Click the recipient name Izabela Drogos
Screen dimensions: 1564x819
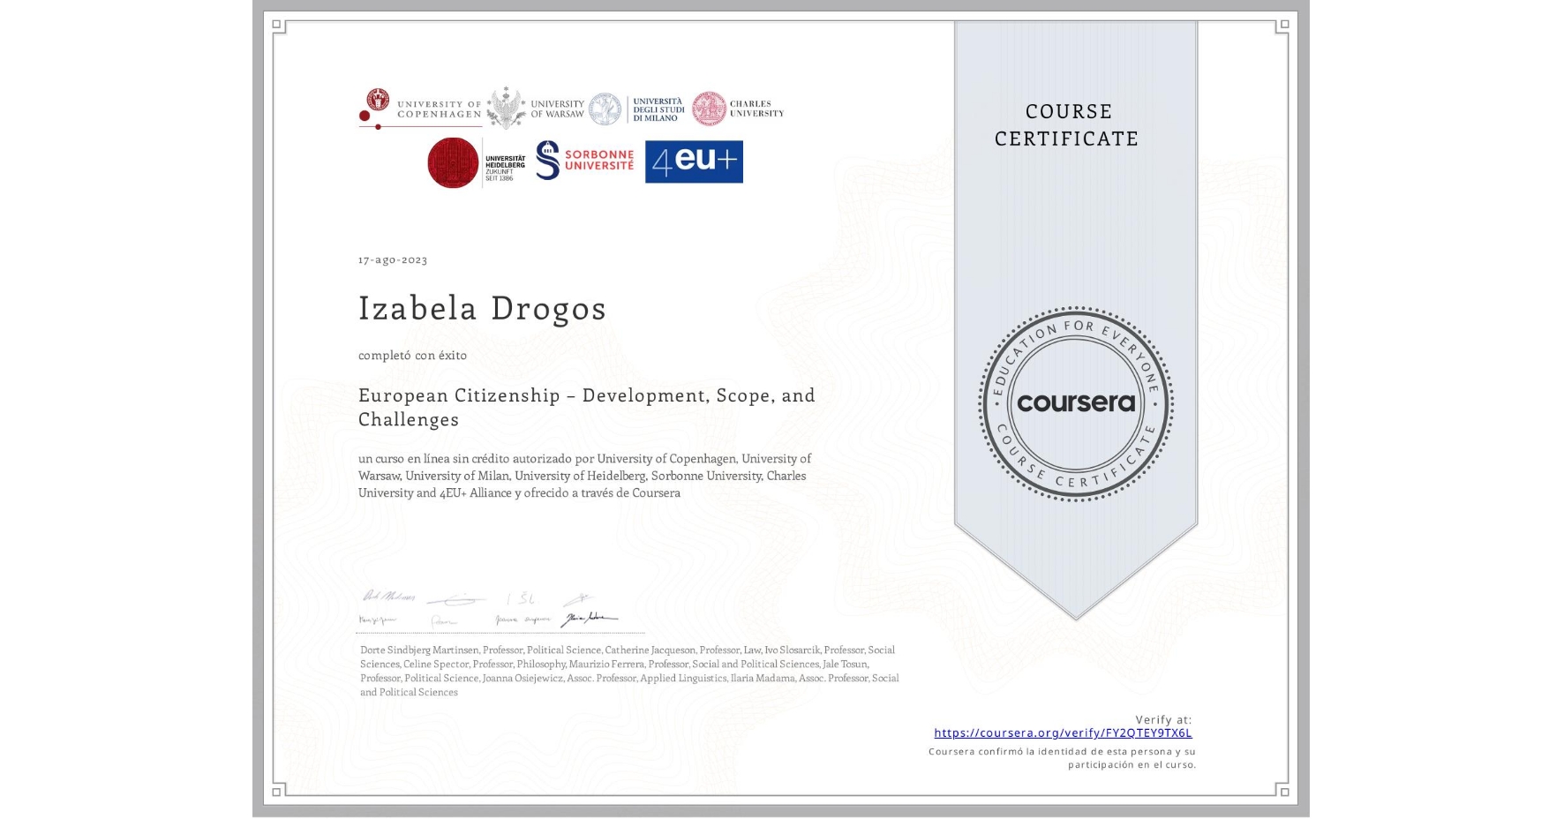click(x=482, y=309)
